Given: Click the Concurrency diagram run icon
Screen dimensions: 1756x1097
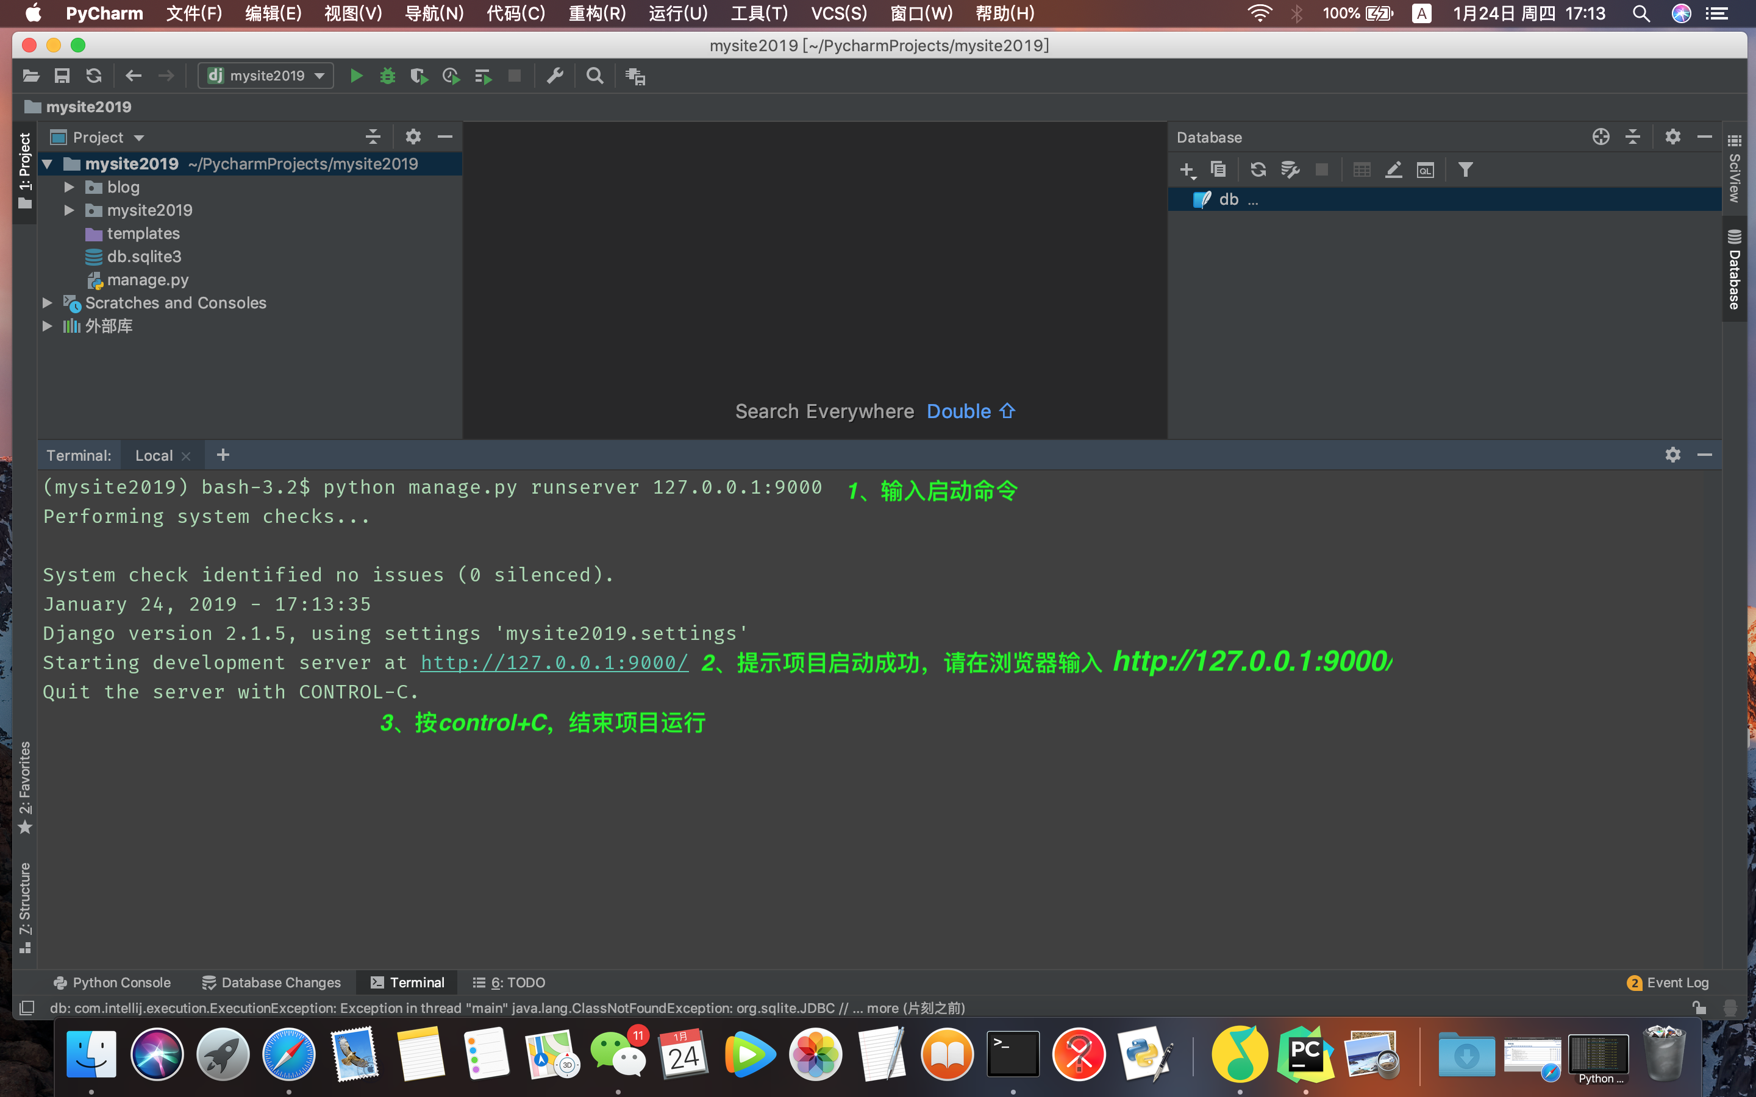Looking at the screenshot, I should (x=482, y=76).
